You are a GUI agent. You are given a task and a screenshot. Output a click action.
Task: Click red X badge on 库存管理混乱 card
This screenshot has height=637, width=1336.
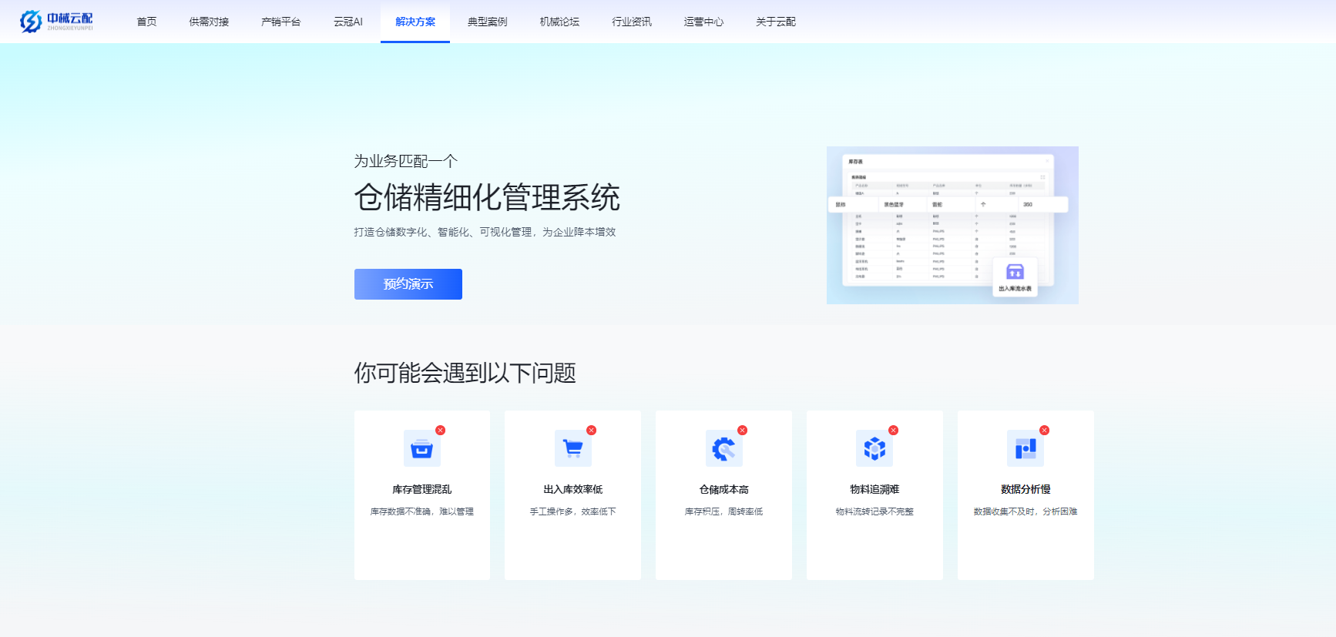(x=440, y=431)
